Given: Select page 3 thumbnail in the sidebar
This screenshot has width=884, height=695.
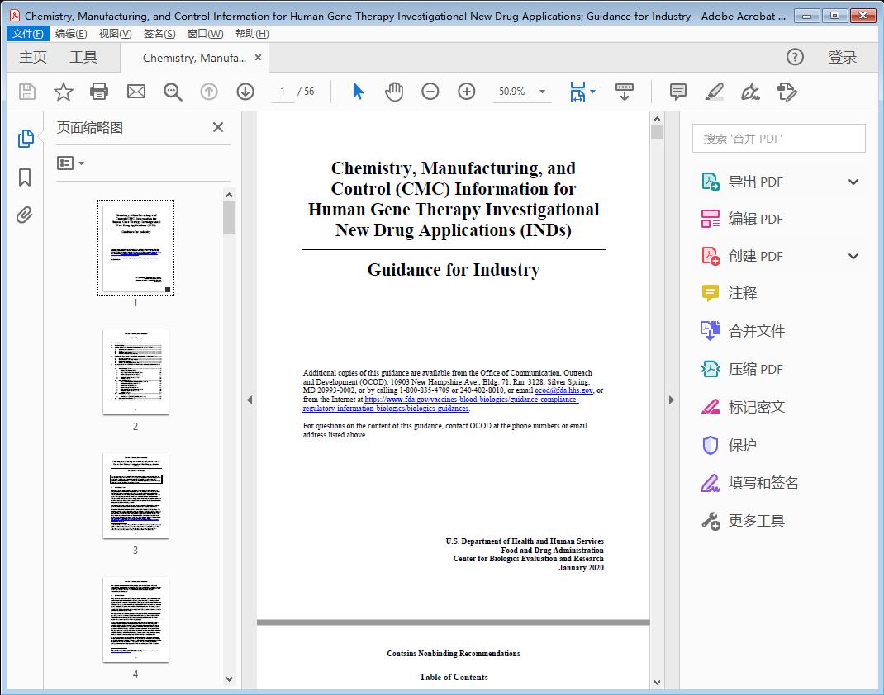Looking at the screenshot, I should pos(135,495).
